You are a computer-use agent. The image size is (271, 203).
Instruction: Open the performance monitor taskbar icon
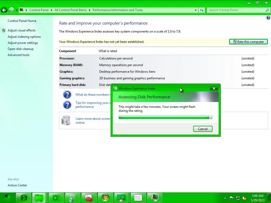(x=155, y=198)
